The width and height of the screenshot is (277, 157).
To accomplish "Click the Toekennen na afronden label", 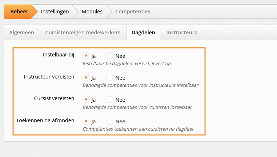I will [45, 120].
